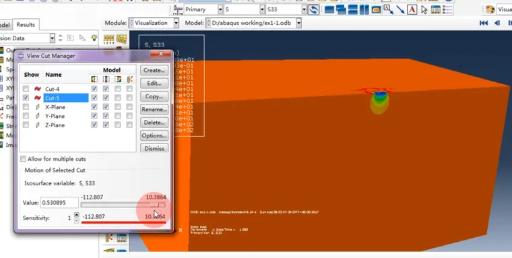This screenshot has height=258, width=512.
Task: Click the color palette icon
Action: pos(490,10)
